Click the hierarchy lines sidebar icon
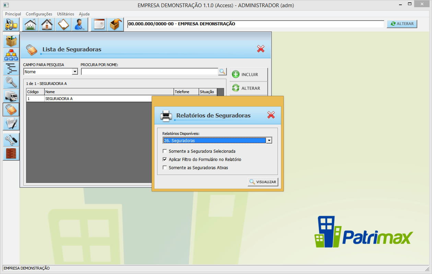Image resolution: width=432 pixels, height=274 pixels. click(11, 68)
